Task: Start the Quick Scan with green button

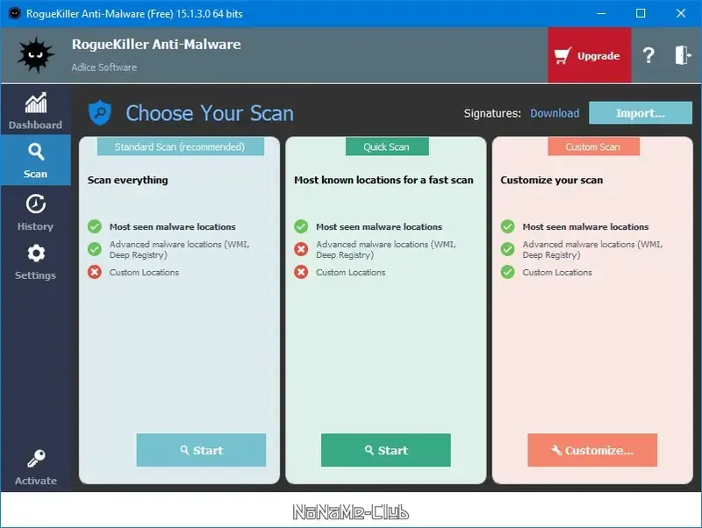Action: (386, 450)
